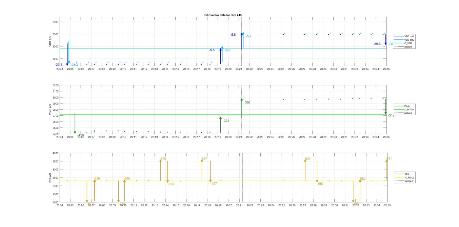This screenshot has height=227, width=459.
Task: Click the green pitch arrow labeled 366
Action: 242,108
